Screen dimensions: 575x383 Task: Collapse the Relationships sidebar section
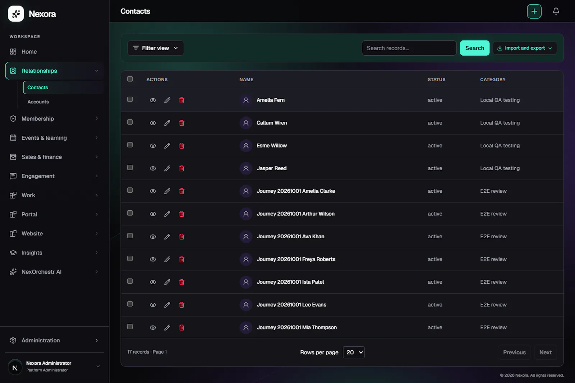click(54, 71)
